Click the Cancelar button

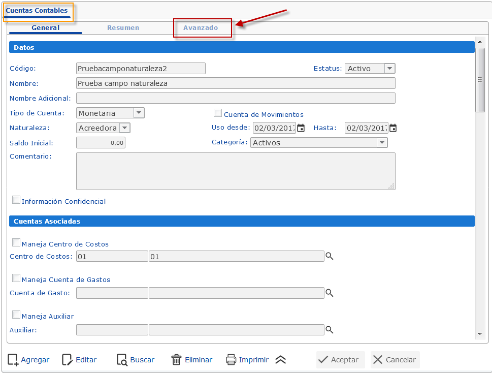tap(395, 359)
